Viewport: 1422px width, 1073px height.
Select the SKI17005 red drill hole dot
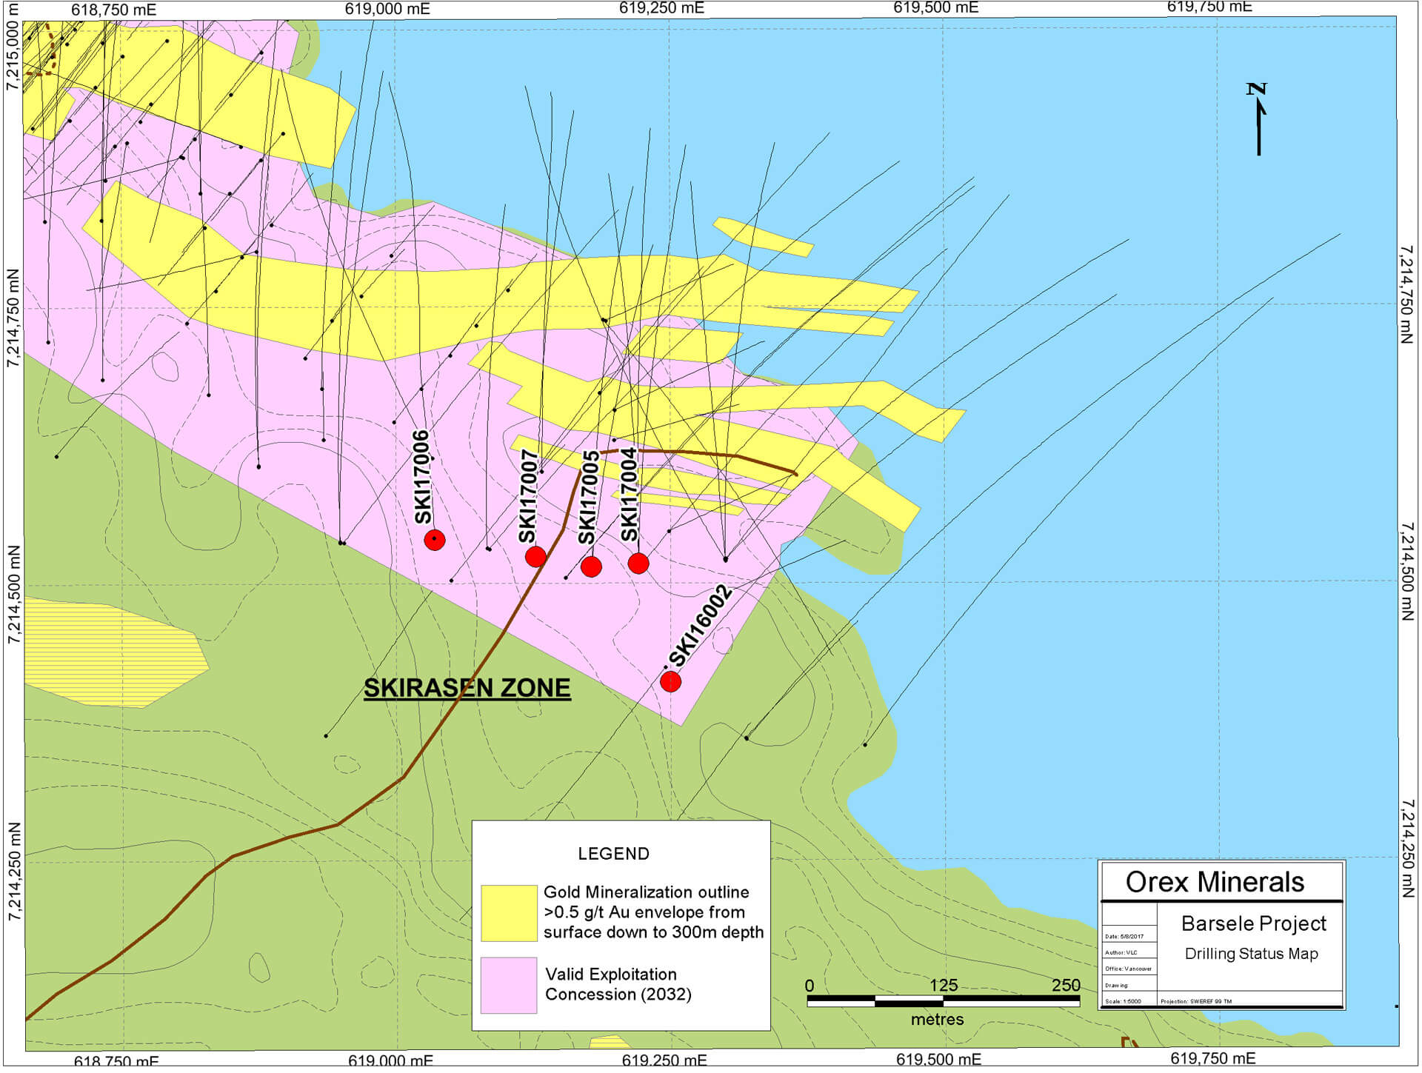point(591,566)
